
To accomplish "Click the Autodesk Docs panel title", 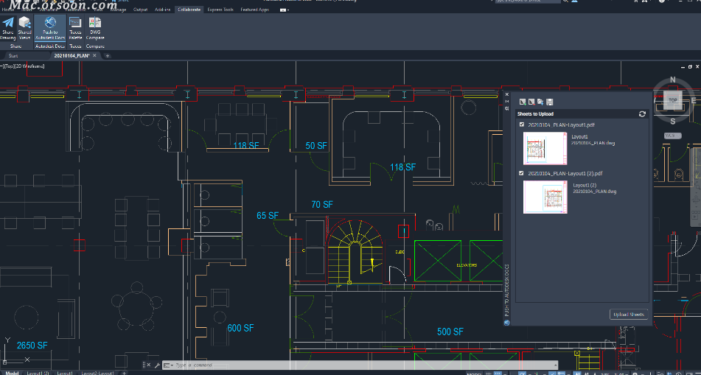I will (x=50, y=46).
